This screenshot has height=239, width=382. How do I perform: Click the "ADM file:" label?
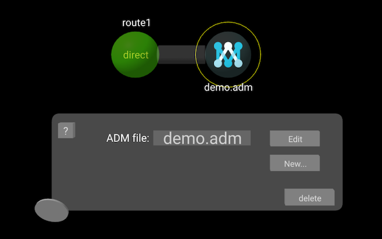(x=128, y=138)
